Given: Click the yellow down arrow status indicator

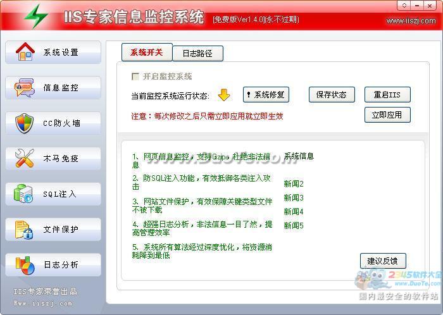Looking at the screenshot, I should (x=224, y=96).
